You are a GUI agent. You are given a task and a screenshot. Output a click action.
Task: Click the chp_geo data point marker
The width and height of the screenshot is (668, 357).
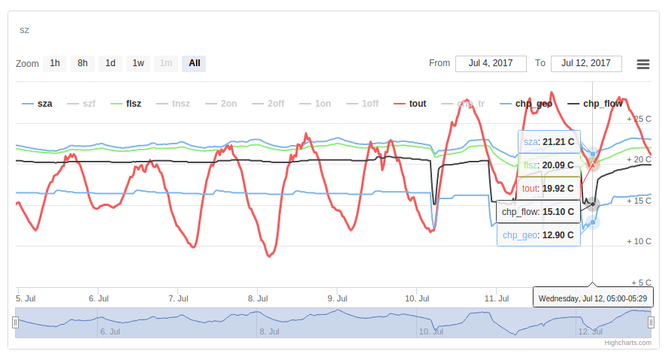[593, 222]
